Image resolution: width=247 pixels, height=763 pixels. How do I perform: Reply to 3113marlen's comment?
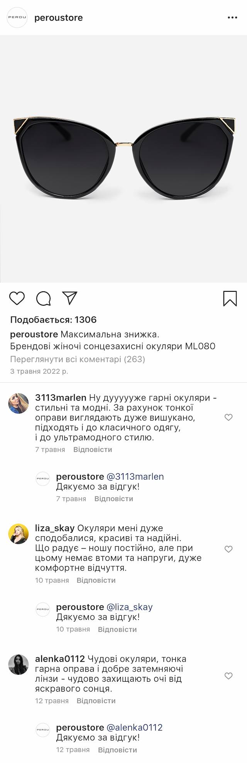pyautogui.click(x=93, y=450)
